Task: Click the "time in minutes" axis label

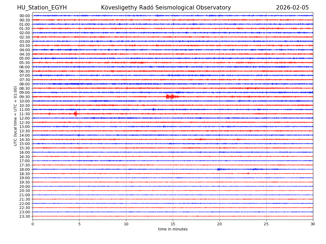Action: tap(173, 229)
